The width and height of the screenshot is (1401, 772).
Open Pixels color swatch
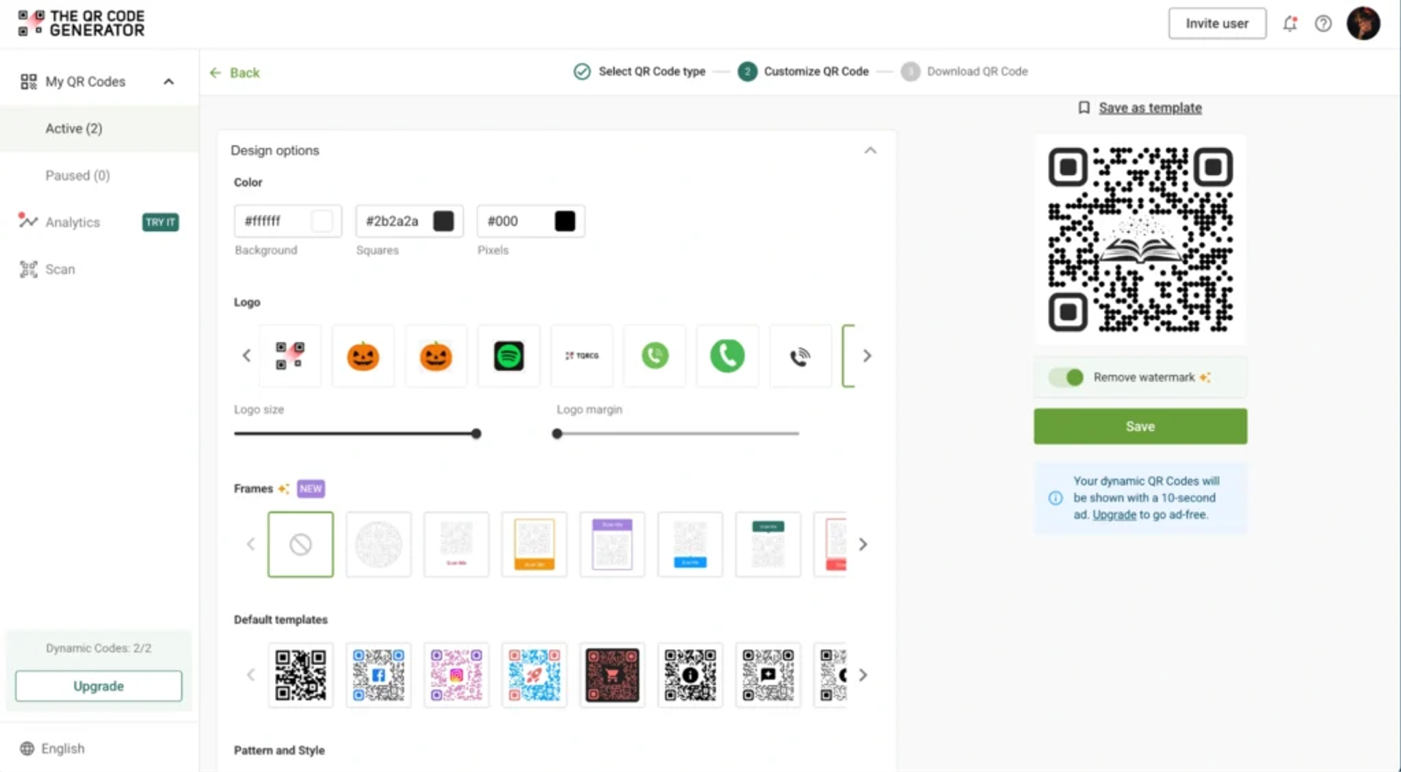565,221
